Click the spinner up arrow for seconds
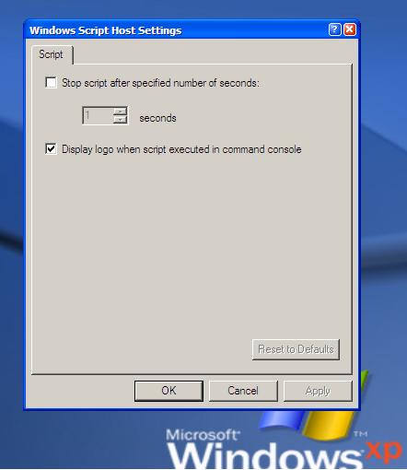 pos(121,111)
